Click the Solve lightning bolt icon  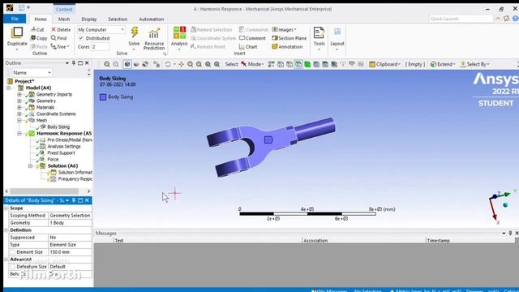pyautogui.click(x=134, y=32)
